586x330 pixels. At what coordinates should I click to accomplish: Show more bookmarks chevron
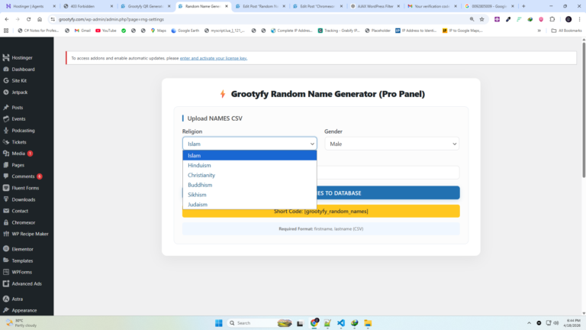[x=539, y=31]
